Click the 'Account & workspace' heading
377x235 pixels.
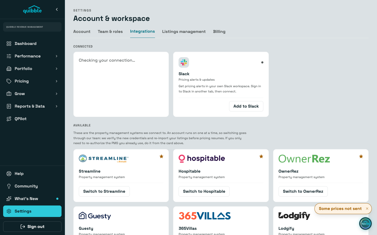112,19
